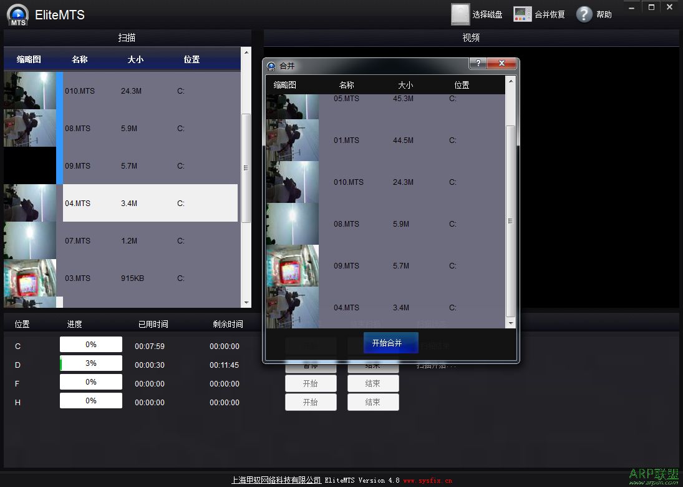Click 缩略图 header in scan list
Screen dimensions: 683x487
[x=29, y=59]
